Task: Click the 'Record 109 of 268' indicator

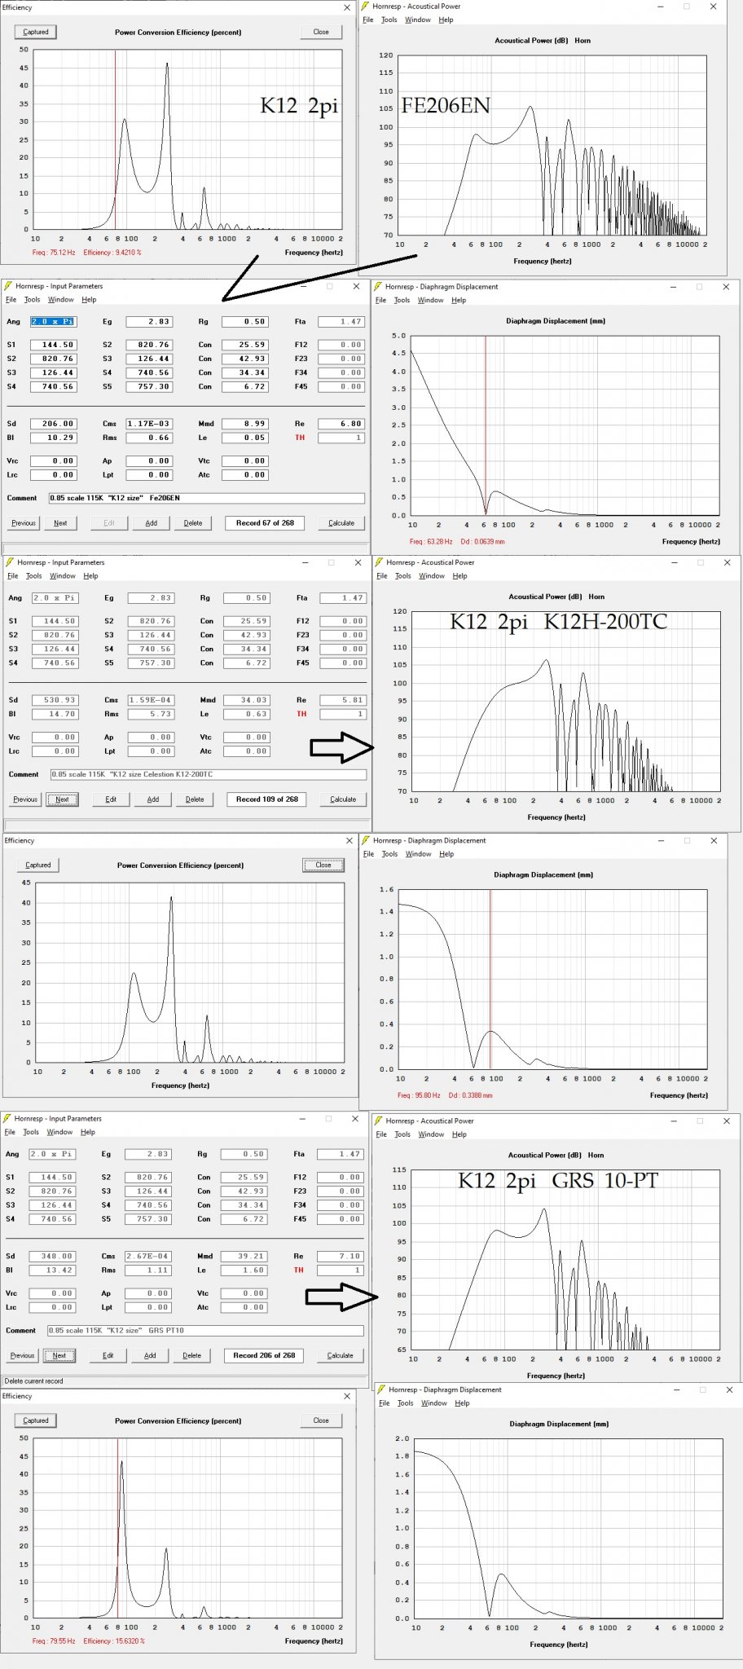Action: pyautogui.click(x=266, y=799)
